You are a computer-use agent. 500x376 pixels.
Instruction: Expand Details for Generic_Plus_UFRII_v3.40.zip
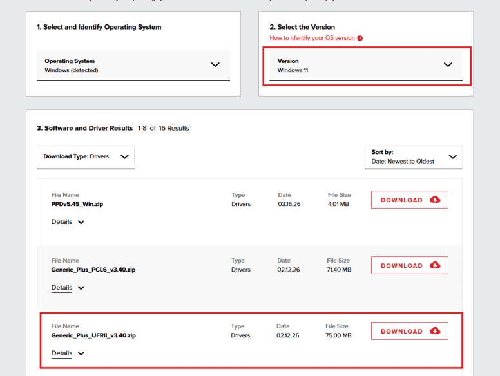pos(68,353)
